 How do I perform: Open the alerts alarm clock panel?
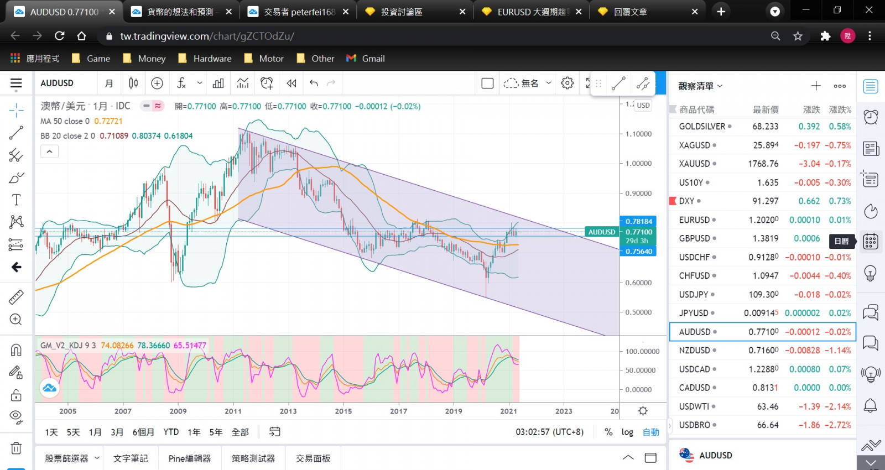click(871, 117)
